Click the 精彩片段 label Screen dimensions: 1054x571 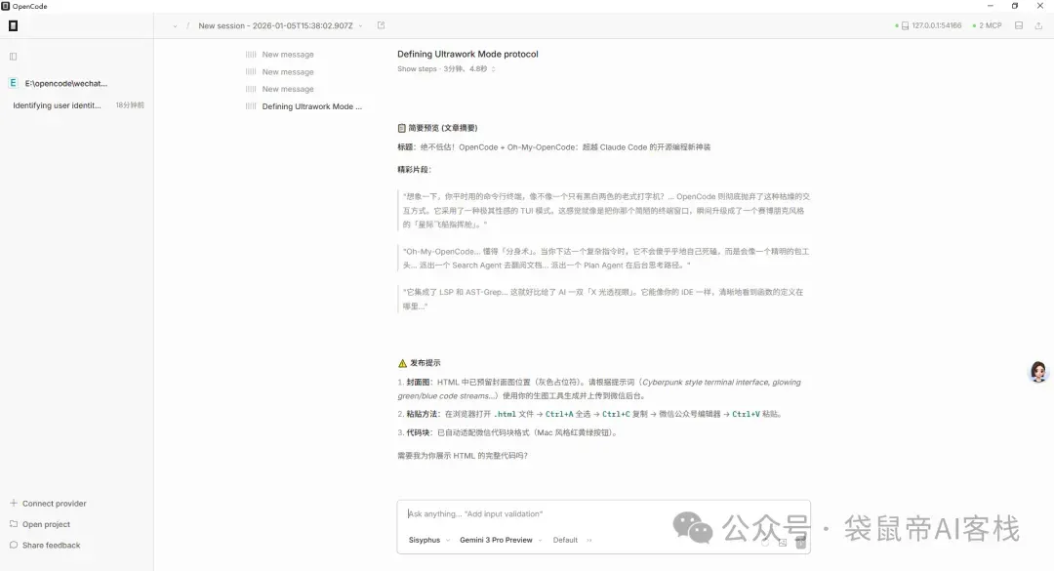click(414, 170)
